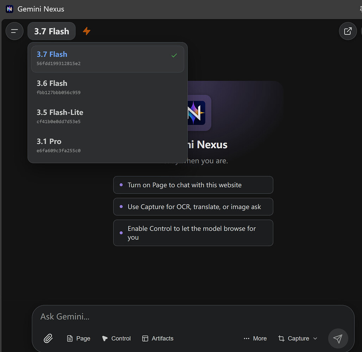Click the hash 56fdd199312815e2 text
The width and height of the screenshot is (362, 352).
pos(59,63)
